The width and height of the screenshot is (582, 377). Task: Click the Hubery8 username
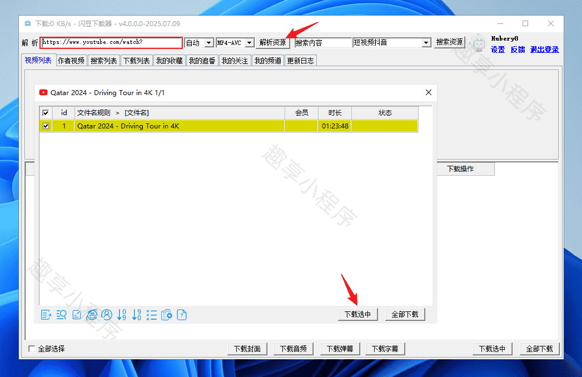pyautogui.click(x=504, y=38)
